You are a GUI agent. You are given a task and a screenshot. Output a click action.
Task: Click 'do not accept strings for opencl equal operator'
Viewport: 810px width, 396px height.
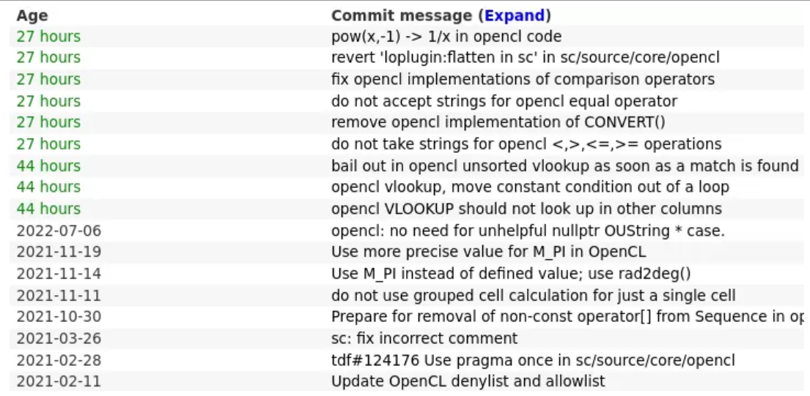(x=504, y=101)
